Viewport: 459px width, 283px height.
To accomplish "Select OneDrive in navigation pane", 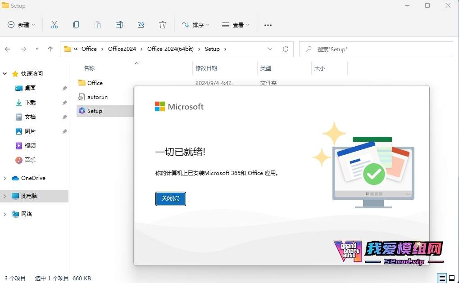I will pyautogui.click(x=33, y=178).
